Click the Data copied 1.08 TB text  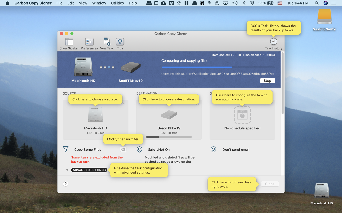(226, 55)
